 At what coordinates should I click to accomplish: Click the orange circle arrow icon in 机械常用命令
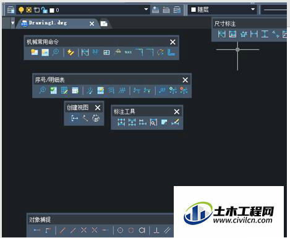tap(160, 53)
